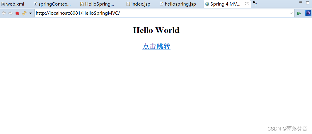Select the hellospring.jsp tab
The image size is (312, 134).
click(178, 4)
